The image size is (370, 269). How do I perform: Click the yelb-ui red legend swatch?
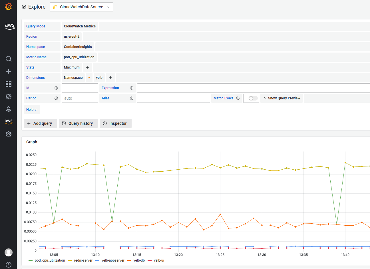coord(150,260)
